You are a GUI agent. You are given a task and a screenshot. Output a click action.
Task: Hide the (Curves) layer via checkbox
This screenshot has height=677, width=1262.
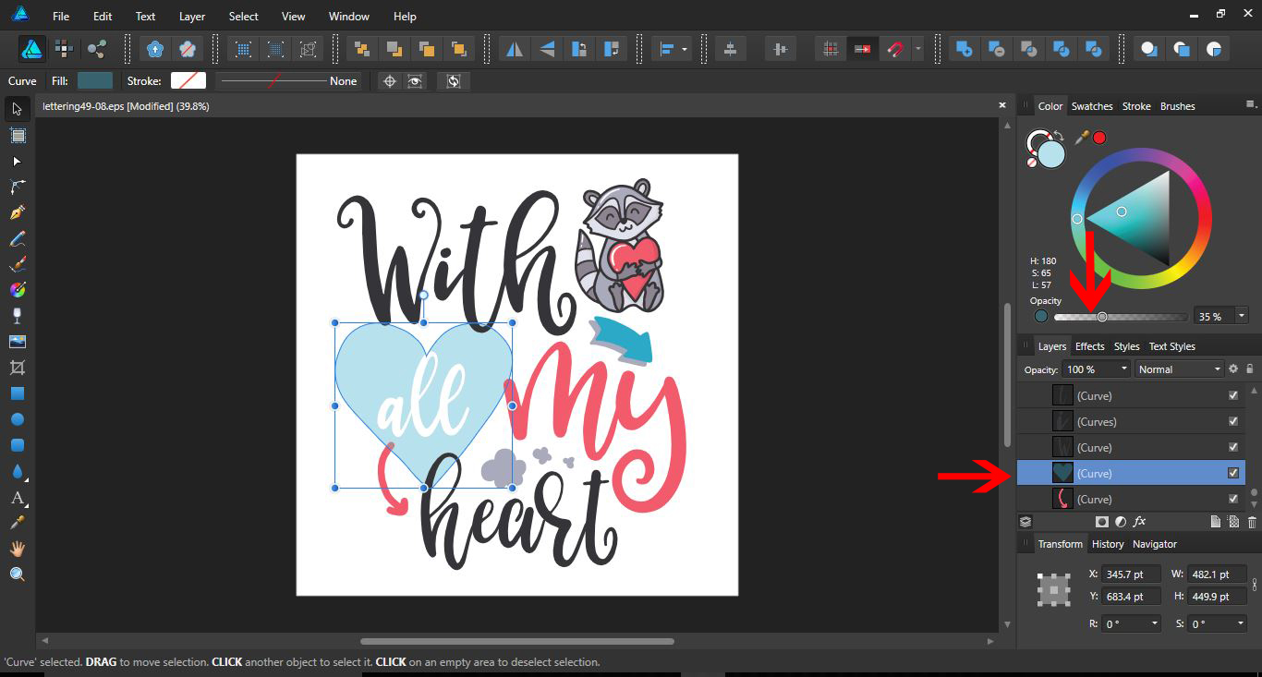coord(1233,421)
